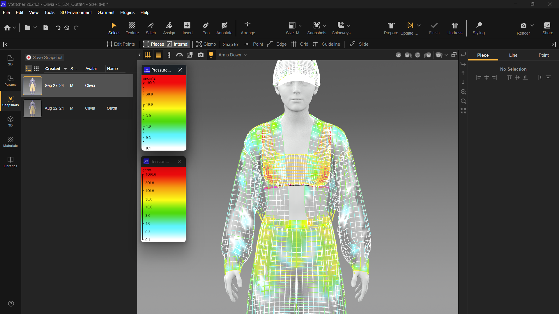Open the Render tool
The height and width of the screenshot is (314, 559).
[523, 28]
